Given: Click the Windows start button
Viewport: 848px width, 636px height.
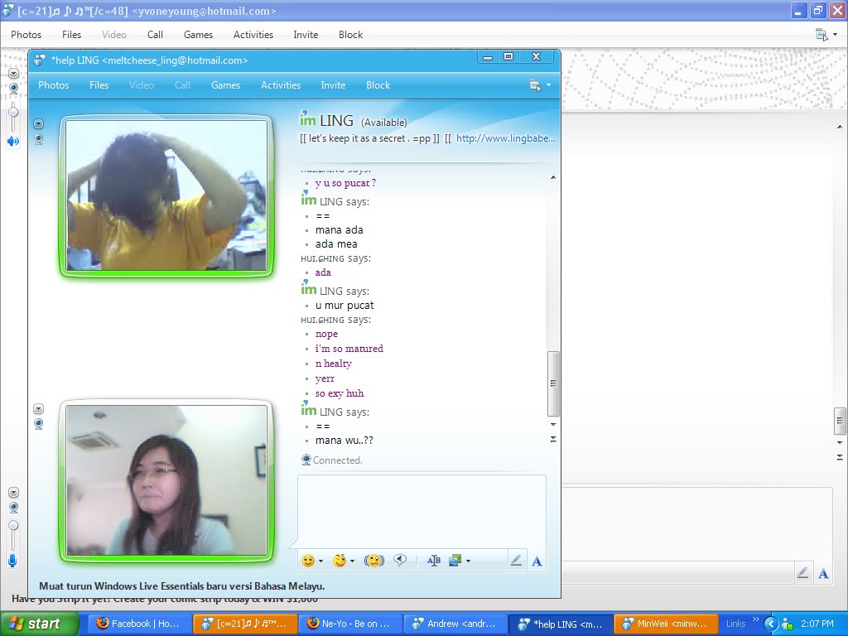Looking at the screenshot, I should pyautogui.click(x=40, y=624).
